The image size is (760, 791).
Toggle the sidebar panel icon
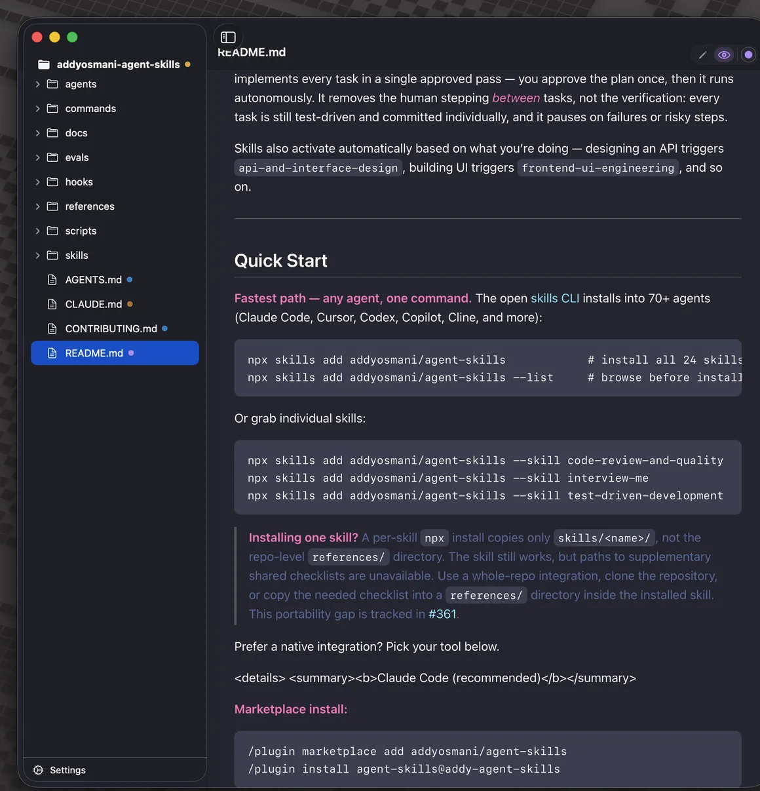(x=228, y=37)
